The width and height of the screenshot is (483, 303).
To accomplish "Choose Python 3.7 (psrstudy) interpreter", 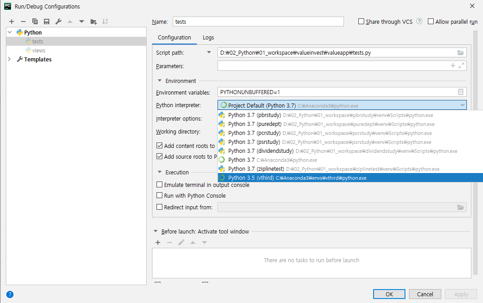I will 350,142.
